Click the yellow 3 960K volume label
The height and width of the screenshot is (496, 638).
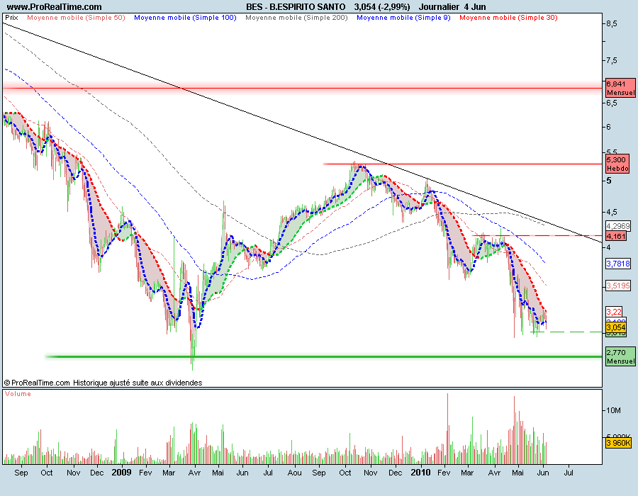(618, 442)
